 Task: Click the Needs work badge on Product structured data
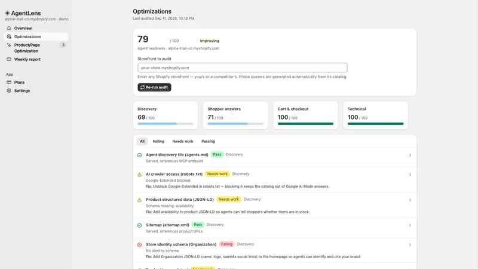[229, 200]
